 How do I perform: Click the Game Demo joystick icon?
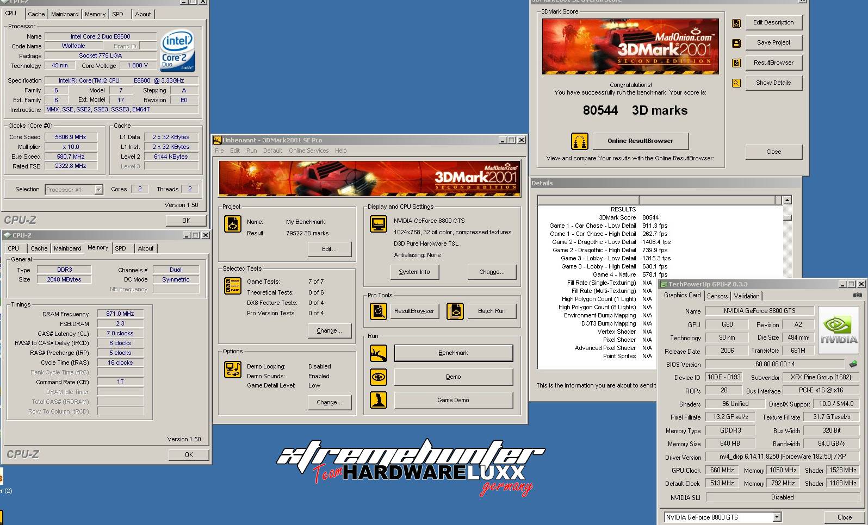(x=379, y=400)
